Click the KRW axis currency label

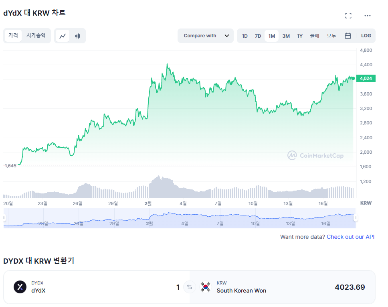(x=366, y=203)
